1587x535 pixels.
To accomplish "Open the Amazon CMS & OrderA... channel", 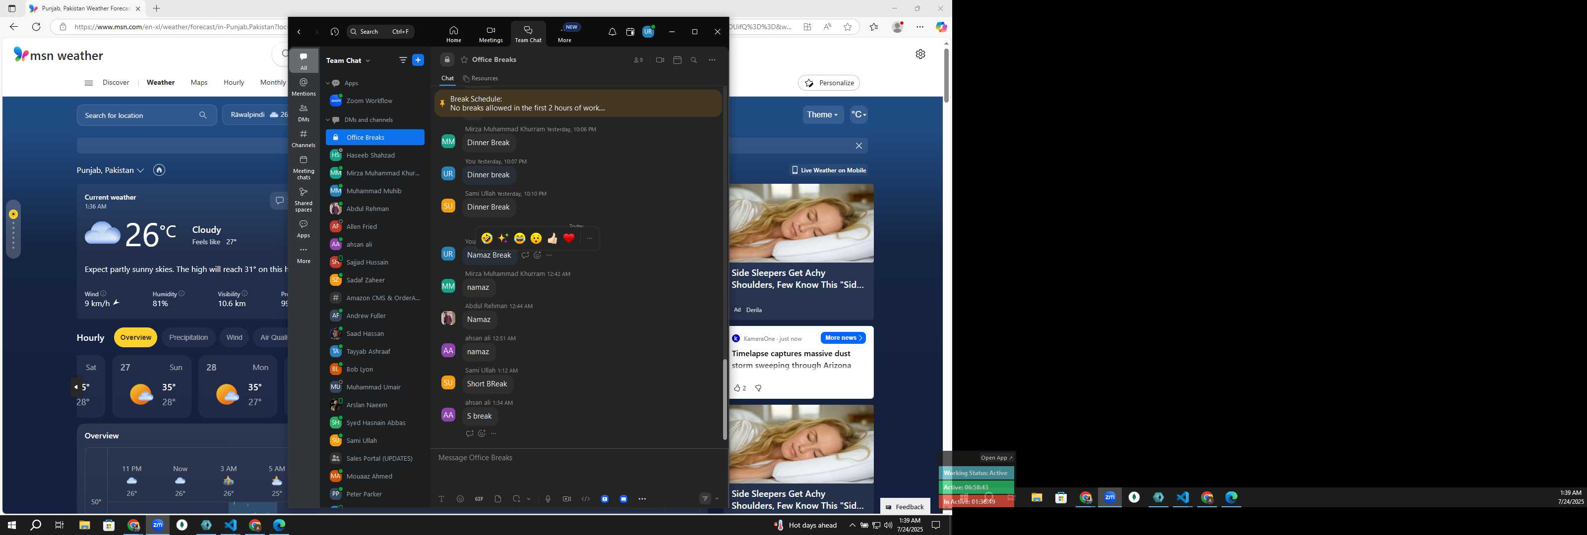I will (374, 298).
